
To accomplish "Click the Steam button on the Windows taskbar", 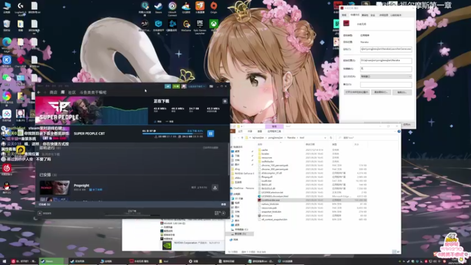I will coord(52,261).
